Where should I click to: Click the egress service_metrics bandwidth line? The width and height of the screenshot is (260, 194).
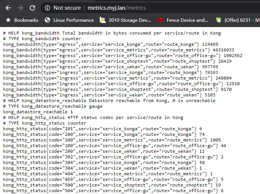coord(118,50)
